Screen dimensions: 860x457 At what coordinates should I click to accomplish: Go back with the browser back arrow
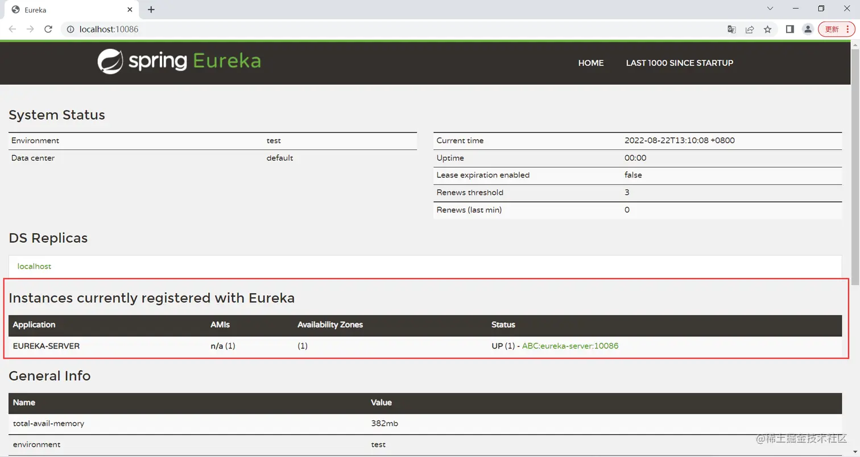coord(13,29)
